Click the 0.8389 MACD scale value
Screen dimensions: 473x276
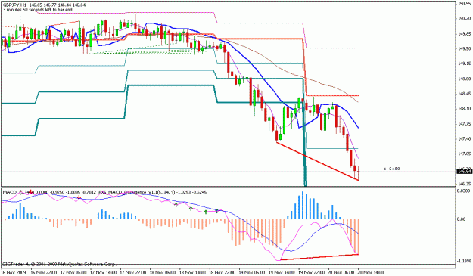coord(463,191)
